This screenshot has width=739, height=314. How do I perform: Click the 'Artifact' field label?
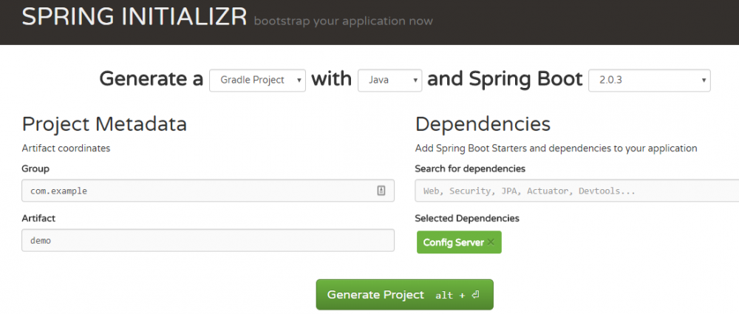(x=38, y=218)
